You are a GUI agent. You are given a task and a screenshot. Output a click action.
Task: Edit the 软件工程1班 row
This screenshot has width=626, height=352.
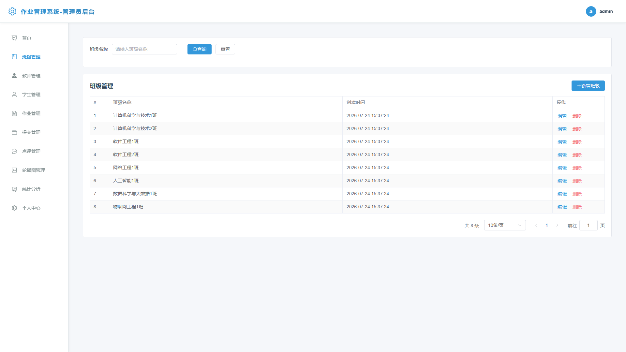click(562, 142)
